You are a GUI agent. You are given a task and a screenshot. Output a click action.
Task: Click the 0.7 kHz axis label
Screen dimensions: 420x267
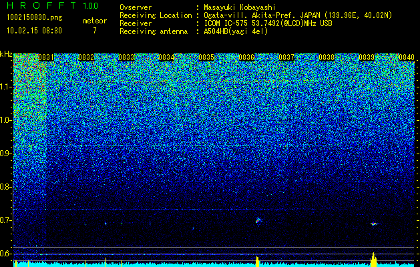pyautogui.click(x=6, y=220)
